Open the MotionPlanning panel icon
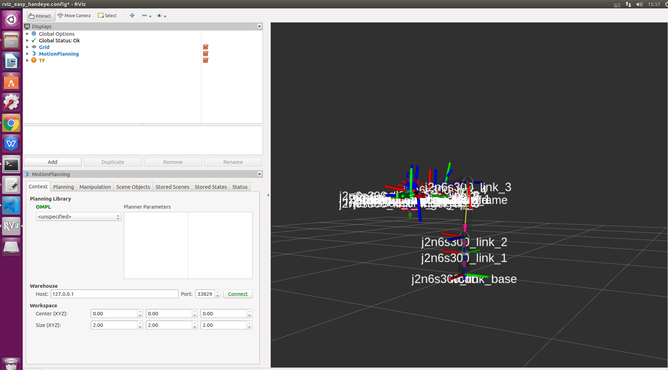 point(27,174)
